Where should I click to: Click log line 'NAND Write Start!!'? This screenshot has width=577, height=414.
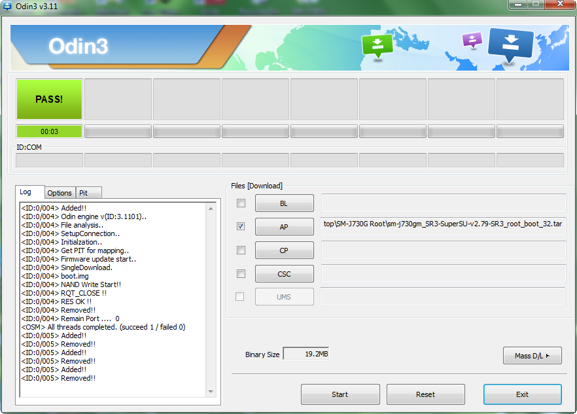71,285
